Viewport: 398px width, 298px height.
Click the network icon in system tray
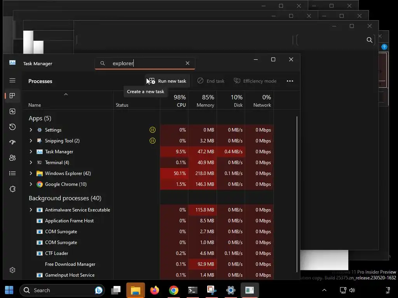pyautogui.click(x=343, y=290)
